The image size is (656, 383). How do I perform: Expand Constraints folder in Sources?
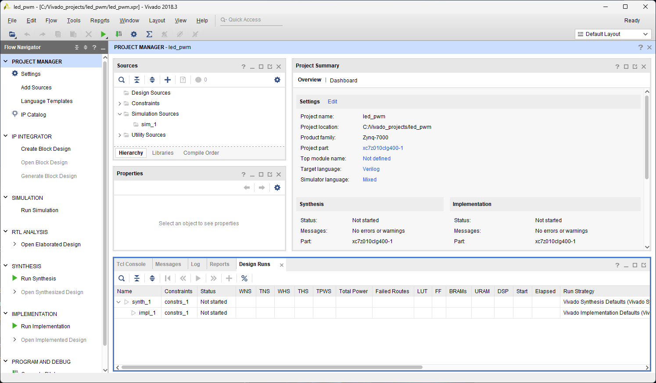coord(120,103)
